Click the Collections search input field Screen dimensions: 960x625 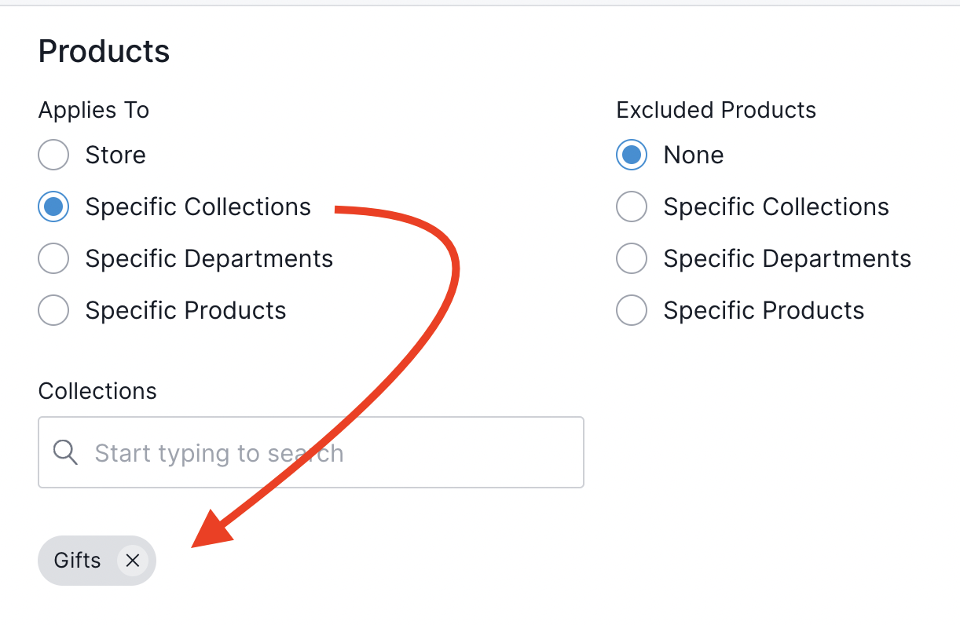[310, 452]
